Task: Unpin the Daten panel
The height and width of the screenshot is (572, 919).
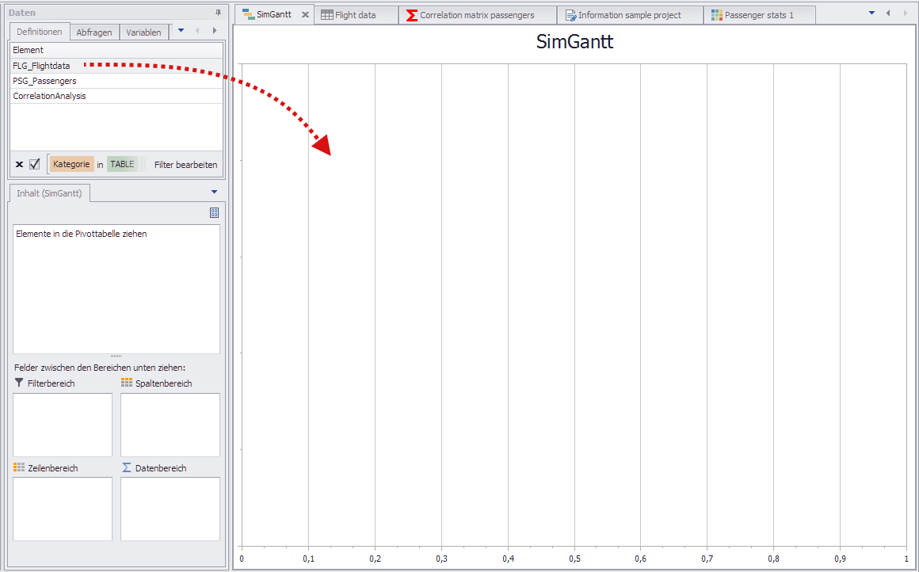Action: (219, 11)
